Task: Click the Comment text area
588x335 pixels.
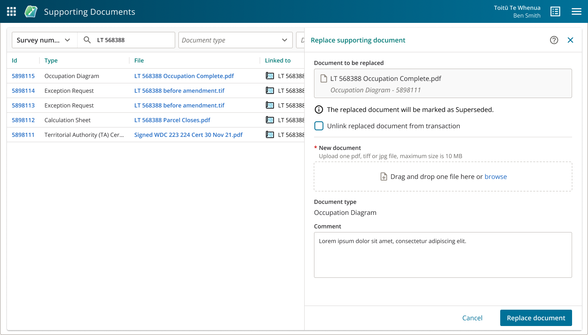Action: pyautogui.click(x=443, y=255)
